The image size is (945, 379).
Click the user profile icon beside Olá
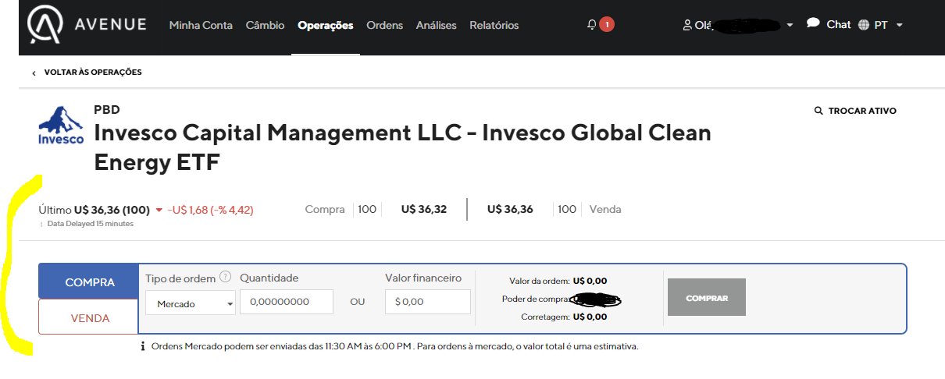tap(687, 25)
